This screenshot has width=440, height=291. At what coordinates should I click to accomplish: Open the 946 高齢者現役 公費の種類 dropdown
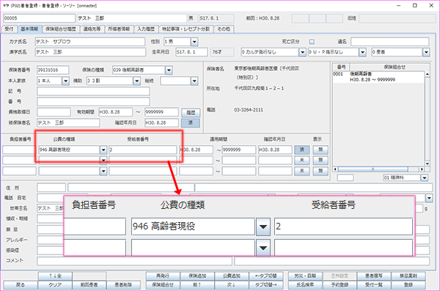tap(103, 150)
